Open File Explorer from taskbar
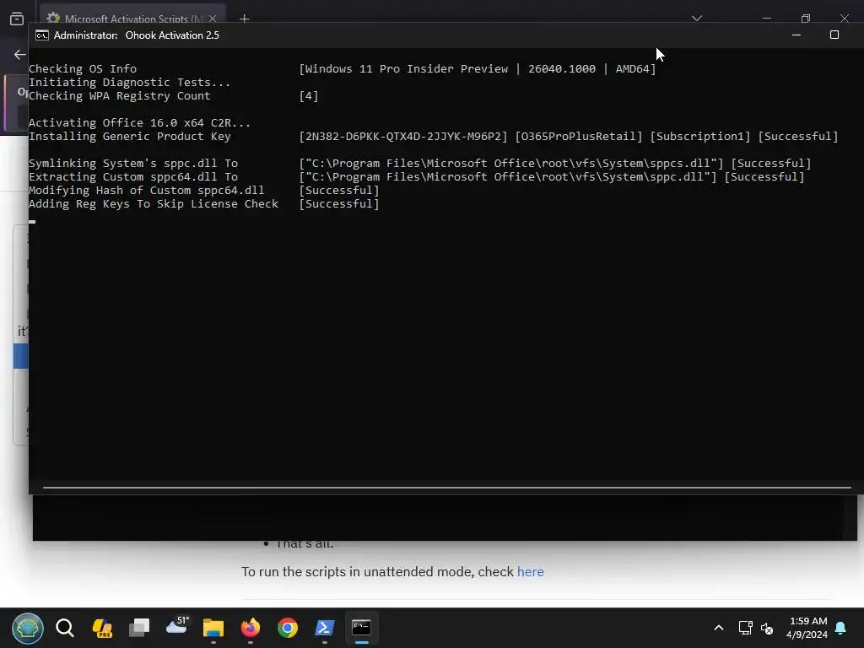Viewport: 864px width, 648px height. click(213, 628)
